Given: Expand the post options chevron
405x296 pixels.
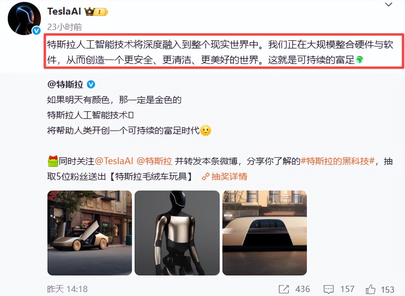Looking at the screenshot, I should (389, 4).
